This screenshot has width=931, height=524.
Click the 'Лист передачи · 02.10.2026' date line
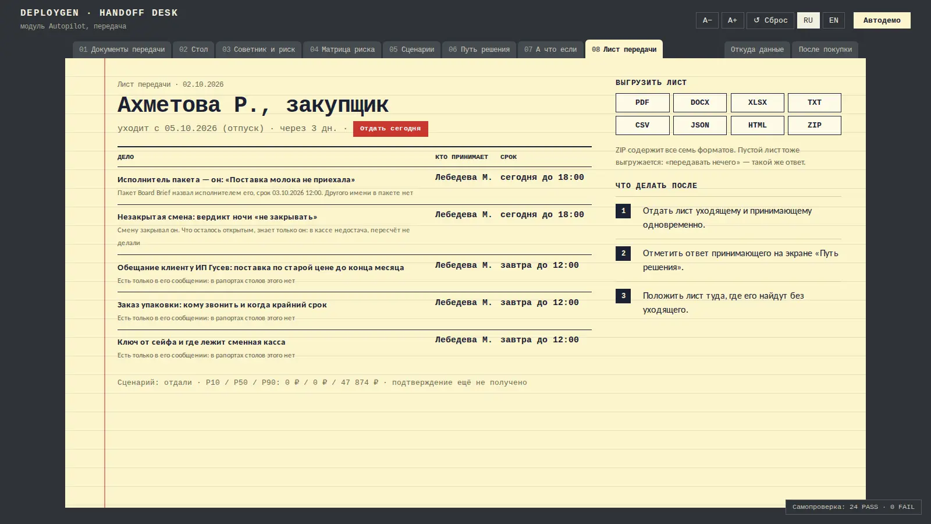coord(170,84)
